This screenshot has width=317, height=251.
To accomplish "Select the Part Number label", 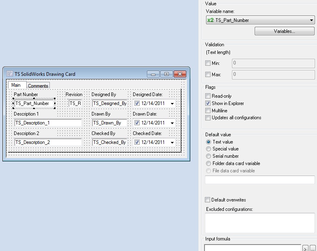I will click(26, 94).
